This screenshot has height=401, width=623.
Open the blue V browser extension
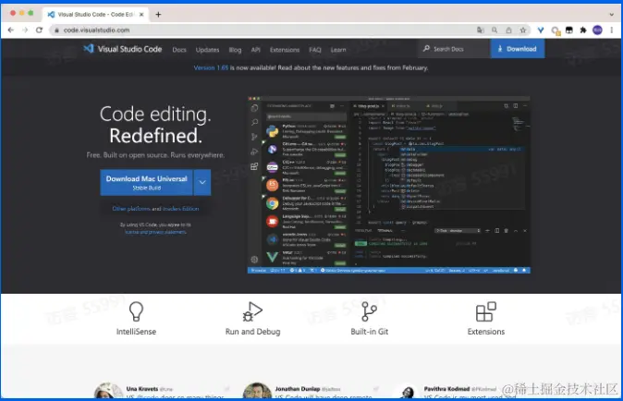pos(541,30)
